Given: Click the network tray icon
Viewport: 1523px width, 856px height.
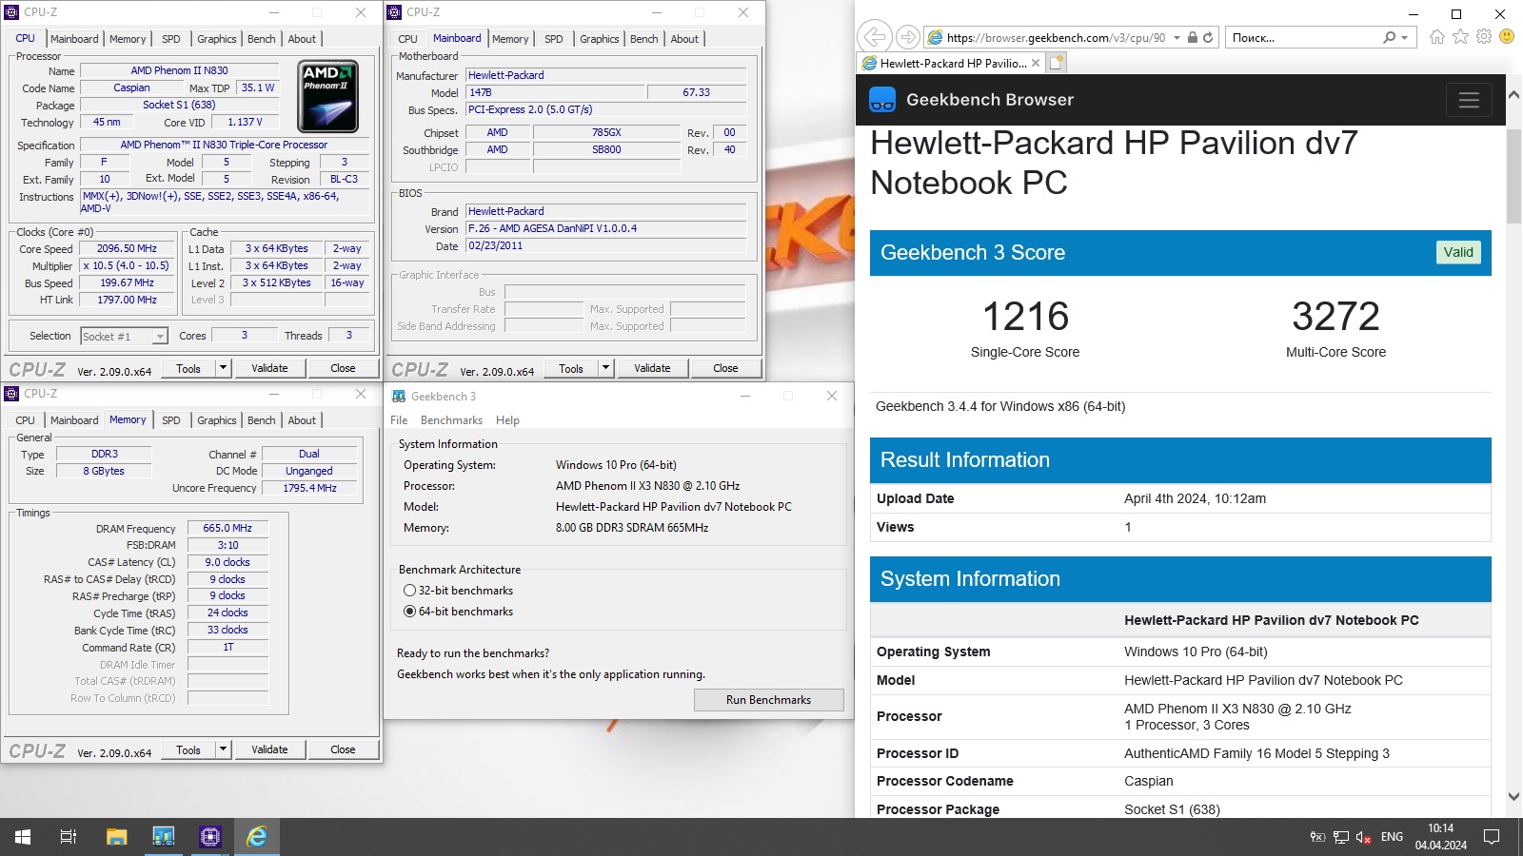Looking at the screenshot, I should [1341, 837].
